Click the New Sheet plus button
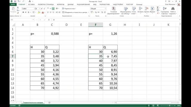 tap(49, 103)
